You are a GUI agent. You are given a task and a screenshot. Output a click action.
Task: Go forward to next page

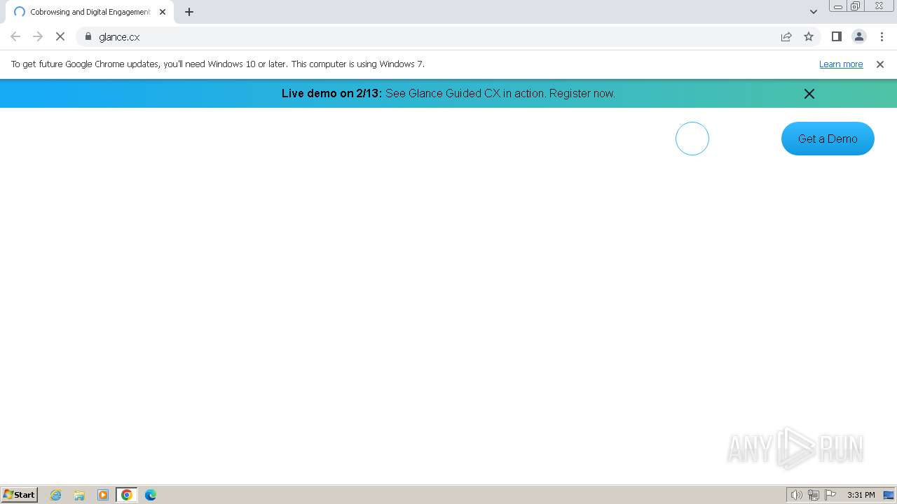(38, 36)
